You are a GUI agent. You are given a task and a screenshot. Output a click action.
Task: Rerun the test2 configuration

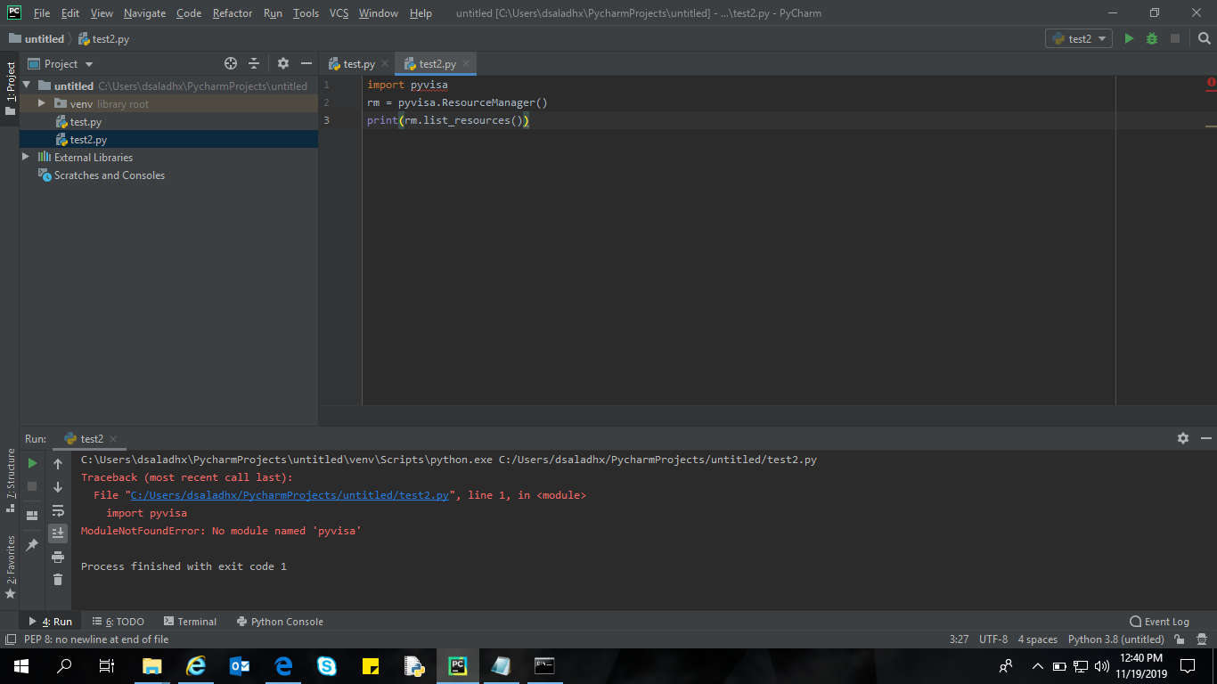(31, 464)
